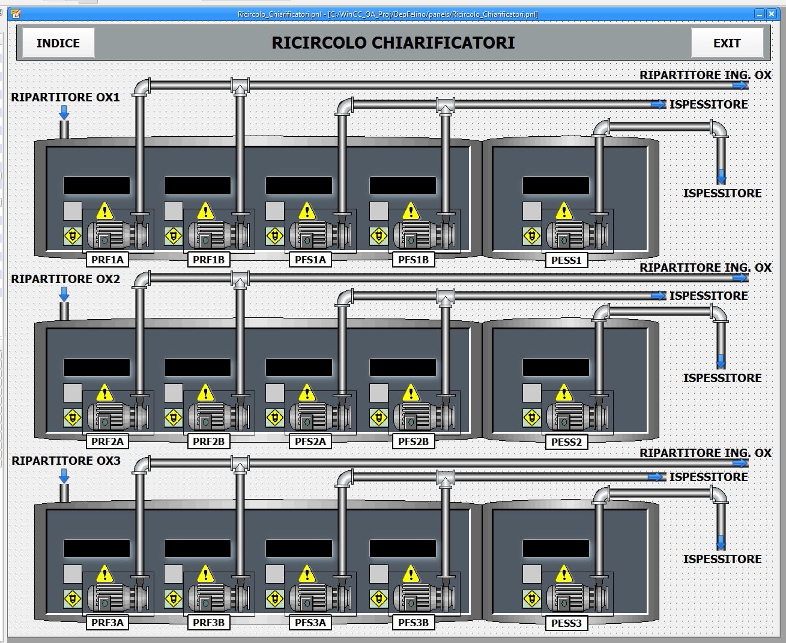Viewport: 786px width, 643px height.
Task: Click the black value display above PFS2A
Action: click(x=299, y=367)
